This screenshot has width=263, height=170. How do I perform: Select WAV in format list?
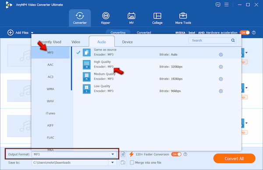(x=50, y=101)
